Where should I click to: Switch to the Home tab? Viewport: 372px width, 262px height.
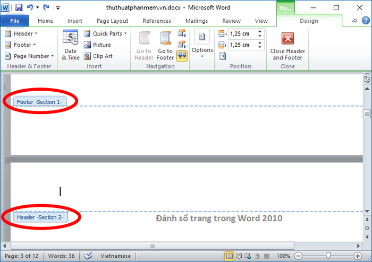point(45,21)
